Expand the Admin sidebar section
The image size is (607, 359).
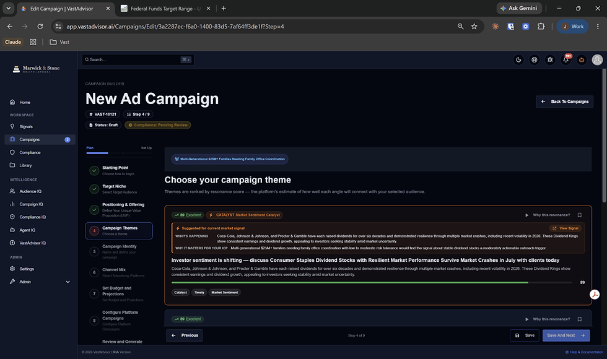coord(40,282)
